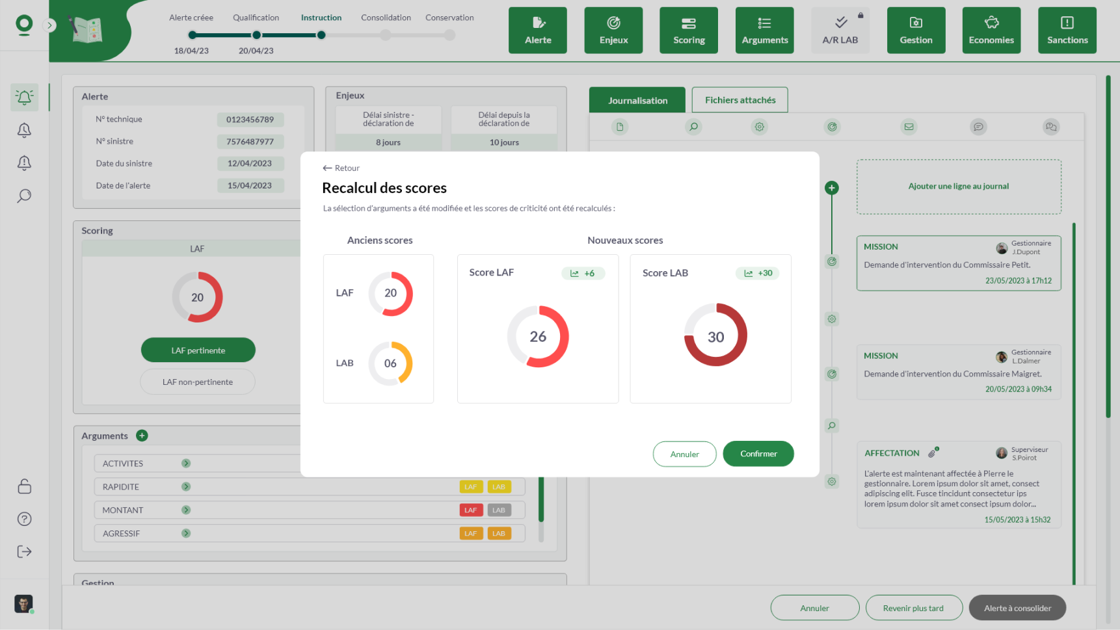The height and width of the screenshot is (630, 1120).
Task: Toggle the LAF pertinente option
Action: [198, 350]
